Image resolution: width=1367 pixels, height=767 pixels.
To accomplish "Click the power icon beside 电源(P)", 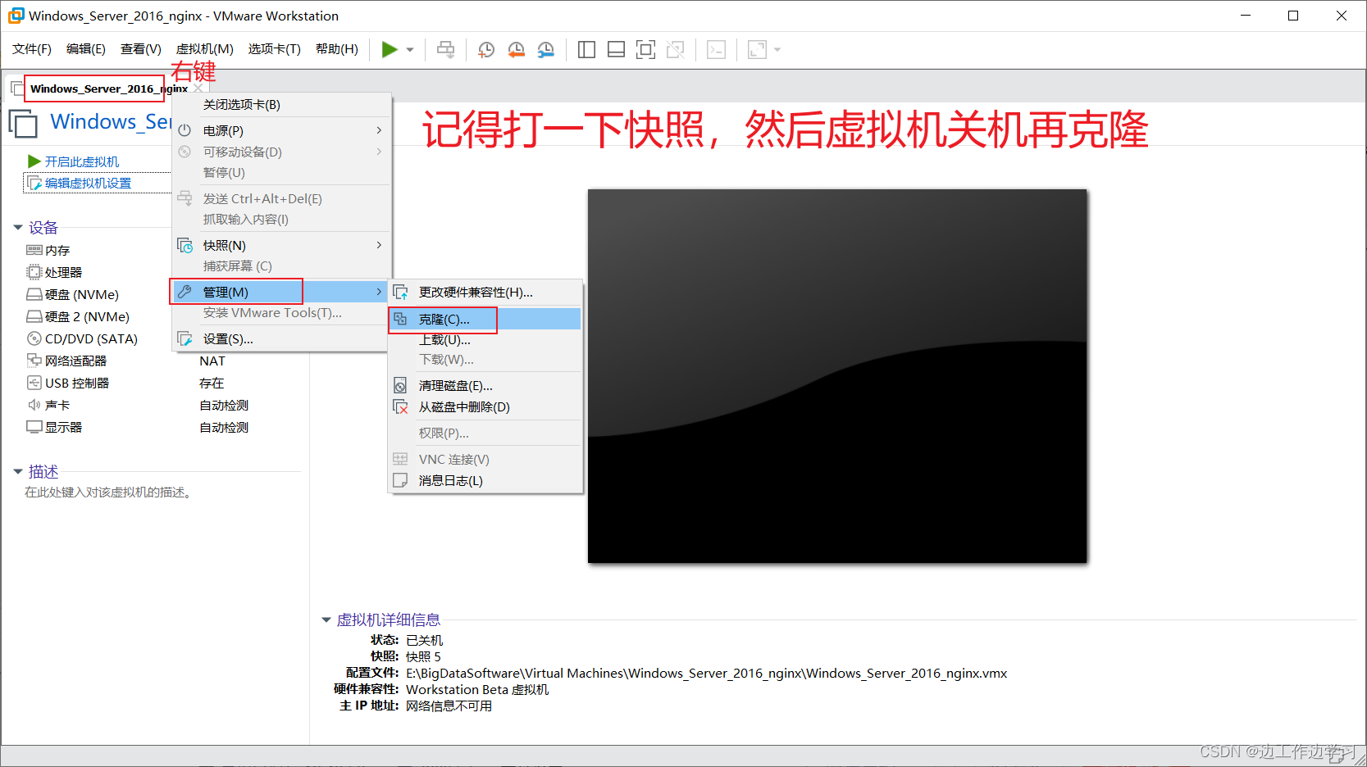I will coord(185,130).
